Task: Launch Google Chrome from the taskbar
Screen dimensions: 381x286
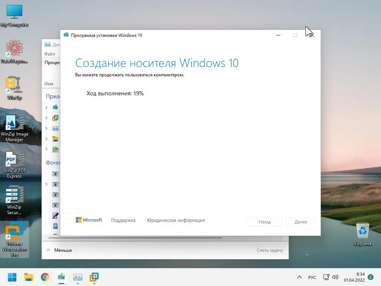Action: (x=45, y=277)
